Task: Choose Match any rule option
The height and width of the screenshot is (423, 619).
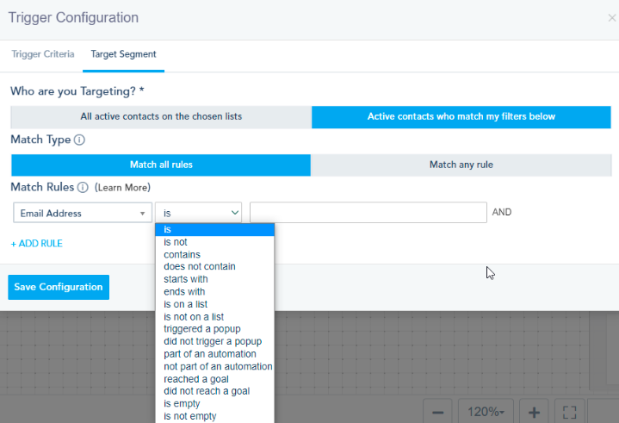Action: 461,165
